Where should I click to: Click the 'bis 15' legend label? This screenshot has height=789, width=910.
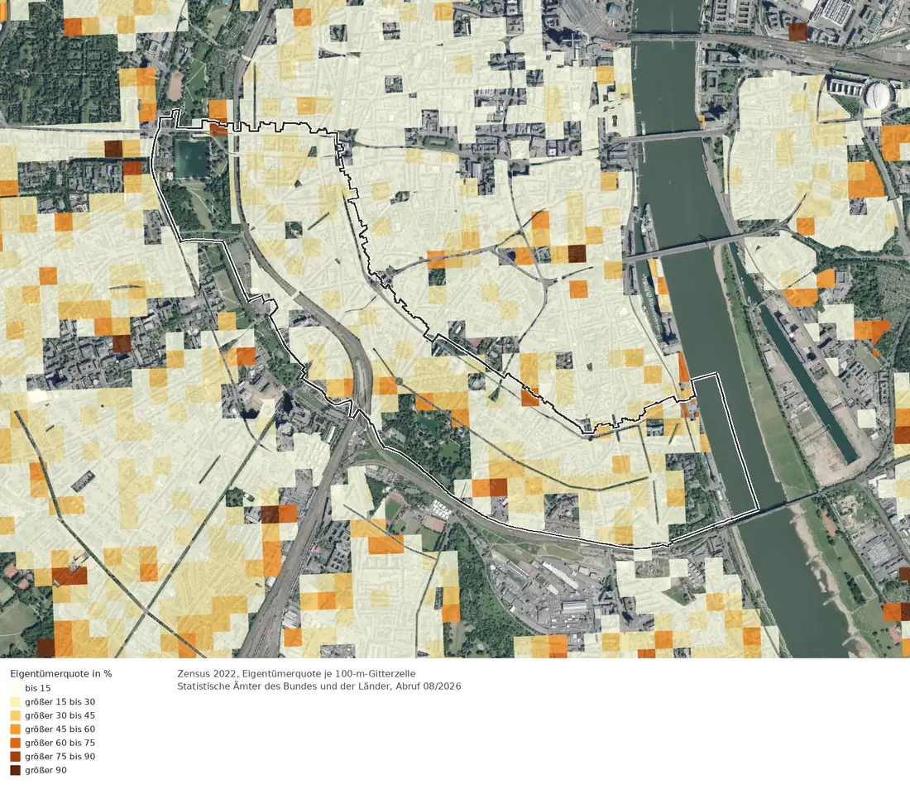tap(38, 688)
